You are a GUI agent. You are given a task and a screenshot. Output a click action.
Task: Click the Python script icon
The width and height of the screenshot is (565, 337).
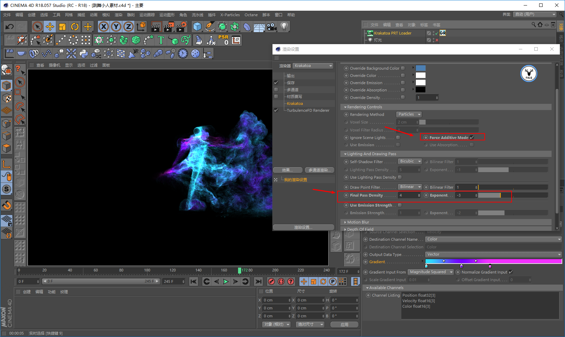[84, 53]
